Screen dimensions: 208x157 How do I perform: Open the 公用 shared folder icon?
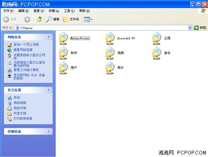[157, 39]
